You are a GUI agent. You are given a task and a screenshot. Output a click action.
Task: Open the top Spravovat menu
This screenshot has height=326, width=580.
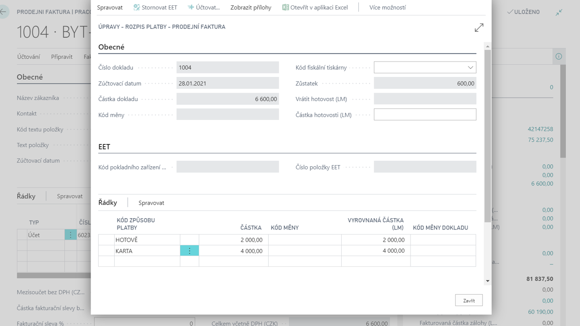(x=110, y=7)
